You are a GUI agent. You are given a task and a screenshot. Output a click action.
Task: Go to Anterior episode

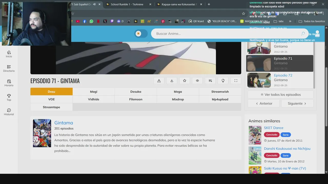[x=264, y=103]
